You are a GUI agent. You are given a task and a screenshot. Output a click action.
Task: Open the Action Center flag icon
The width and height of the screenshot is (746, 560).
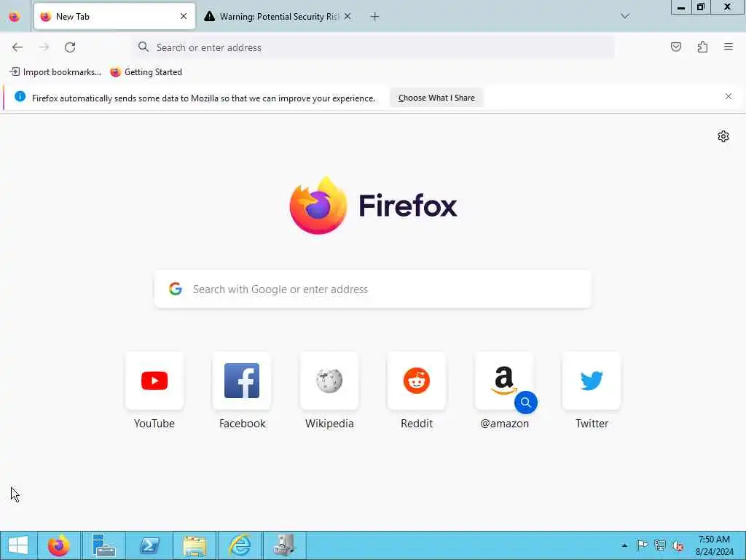[642, 545]
